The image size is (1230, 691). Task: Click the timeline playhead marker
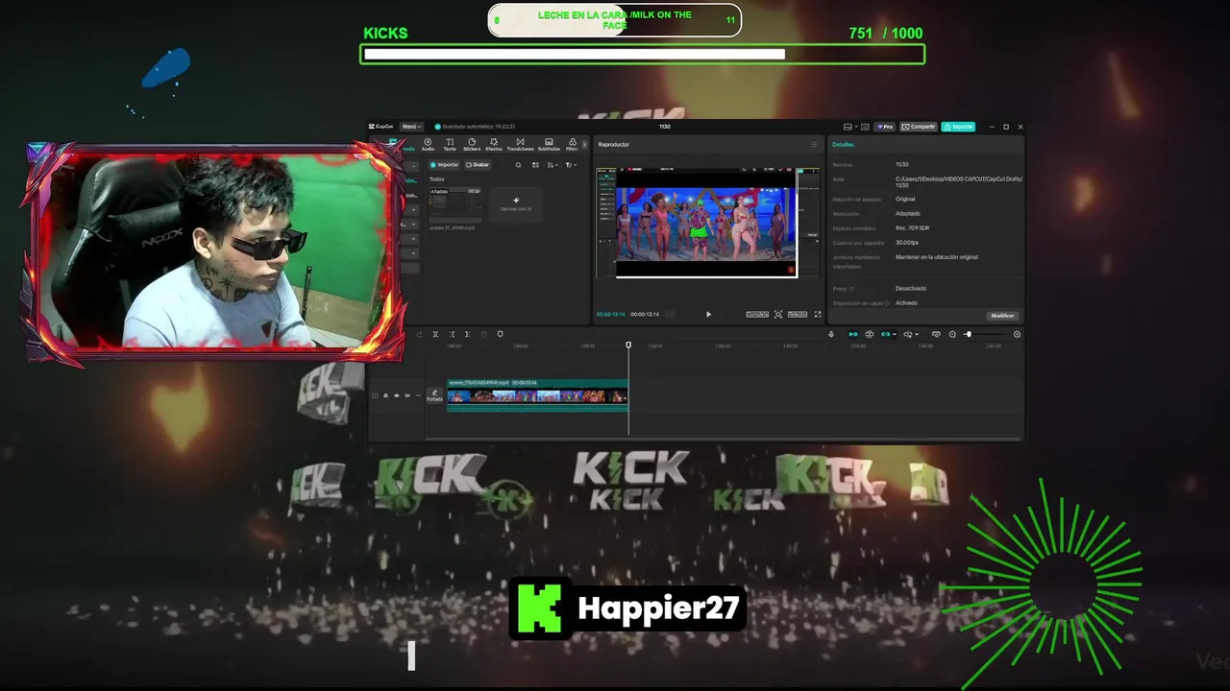[628, 345]
